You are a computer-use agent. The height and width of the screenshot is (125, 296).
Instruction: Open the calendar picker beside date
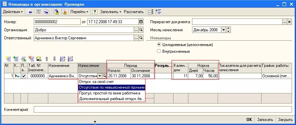(141, 22)
